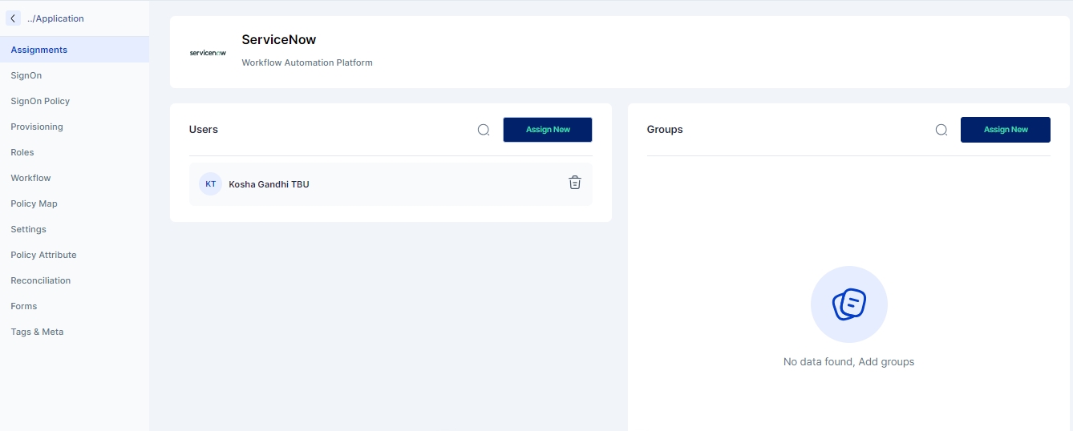
Task: Open SignOn Policy section
Action: [x=40, y=101]
